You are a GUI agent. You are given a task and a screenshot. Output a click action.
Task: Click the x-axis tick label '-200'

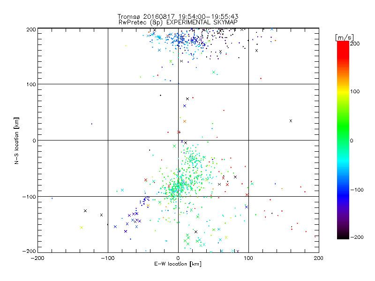pyautogui.click(x=37, y=258)
